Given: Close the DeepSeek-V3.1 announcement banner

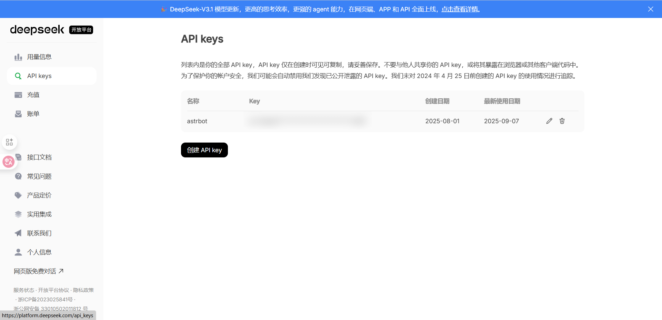Looking at the screenshot, I should point(651,9).
